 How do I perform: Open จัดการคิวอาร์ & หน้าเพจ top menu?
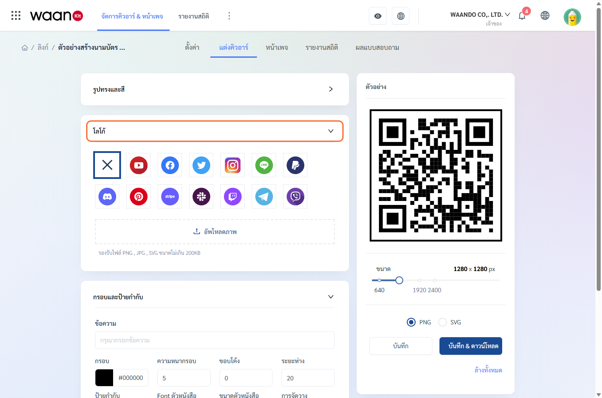(132, 16)
